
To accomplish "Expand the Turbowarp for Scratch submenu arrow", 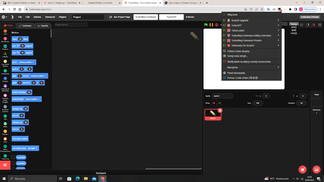I will point(278,45).
